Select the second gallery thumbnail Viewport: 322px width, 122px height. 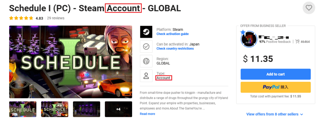[55, 109]
